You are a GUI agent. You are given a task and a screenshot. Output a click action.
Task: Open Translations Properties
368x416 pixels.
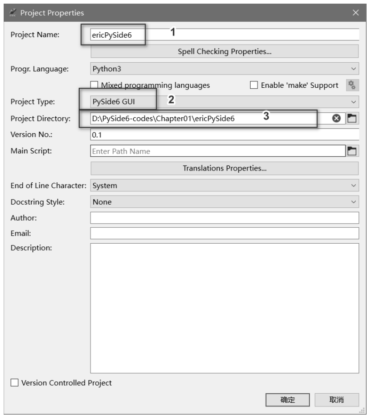[x=224, y=168]
